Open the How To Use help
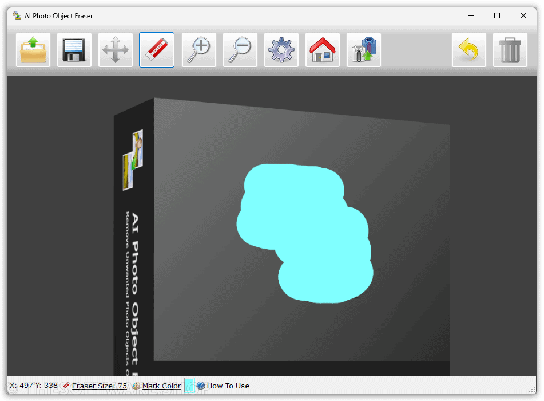The image size is (544, 401). tap(228, 386)
